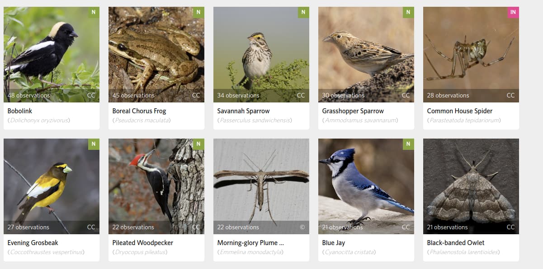Click the pink IN badge on Common House Spider
Image resolution: width=543 pixels, height=269 pixels.
pyautogui.click(x=513, y=12)
